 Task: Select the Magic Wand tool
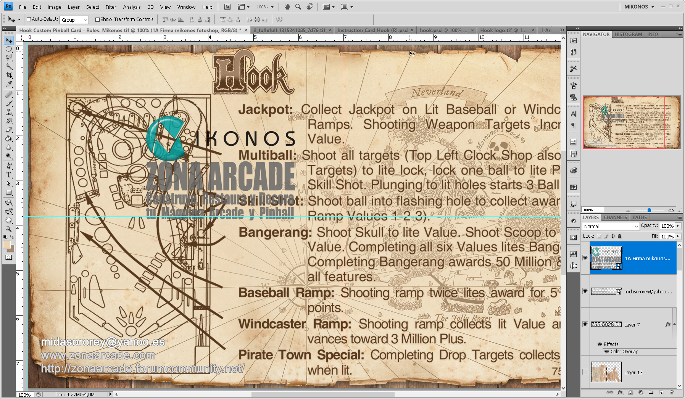(9, 66)
